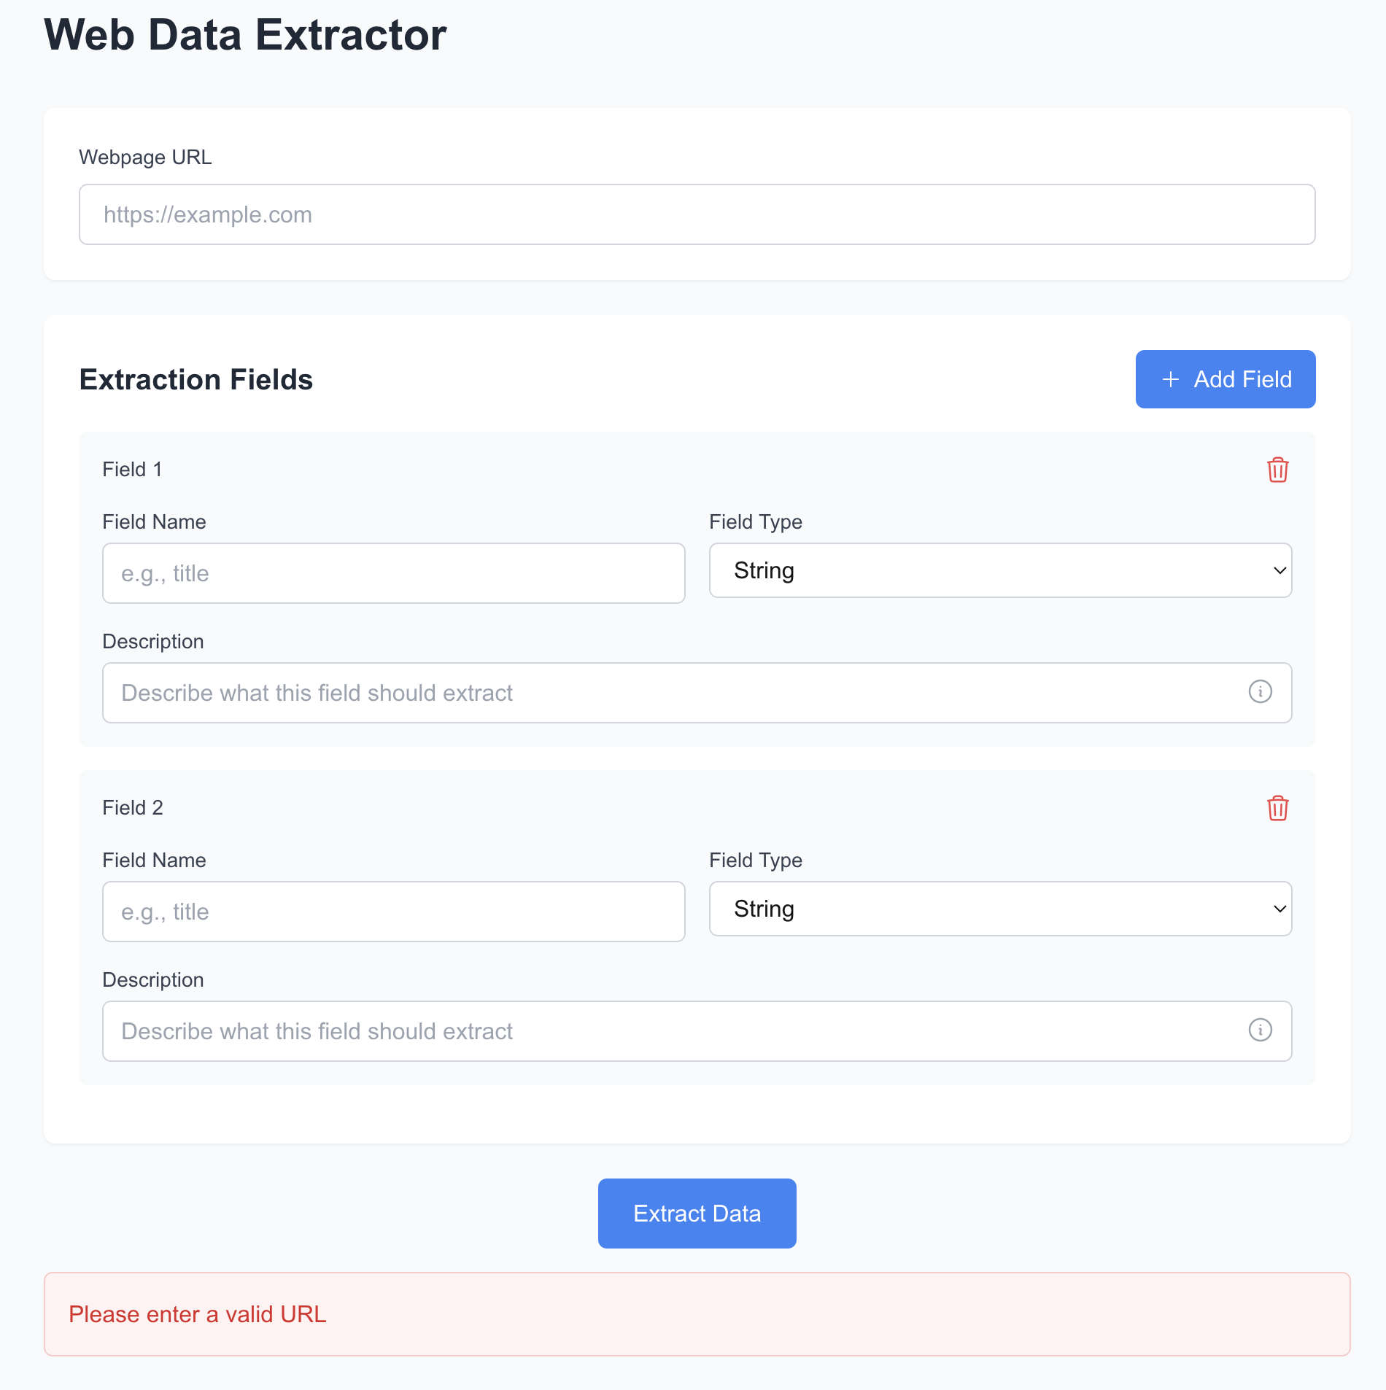Click the info icon in Field 2 description
Screen dimensions: 1386x1390
click(1260, 1030)
